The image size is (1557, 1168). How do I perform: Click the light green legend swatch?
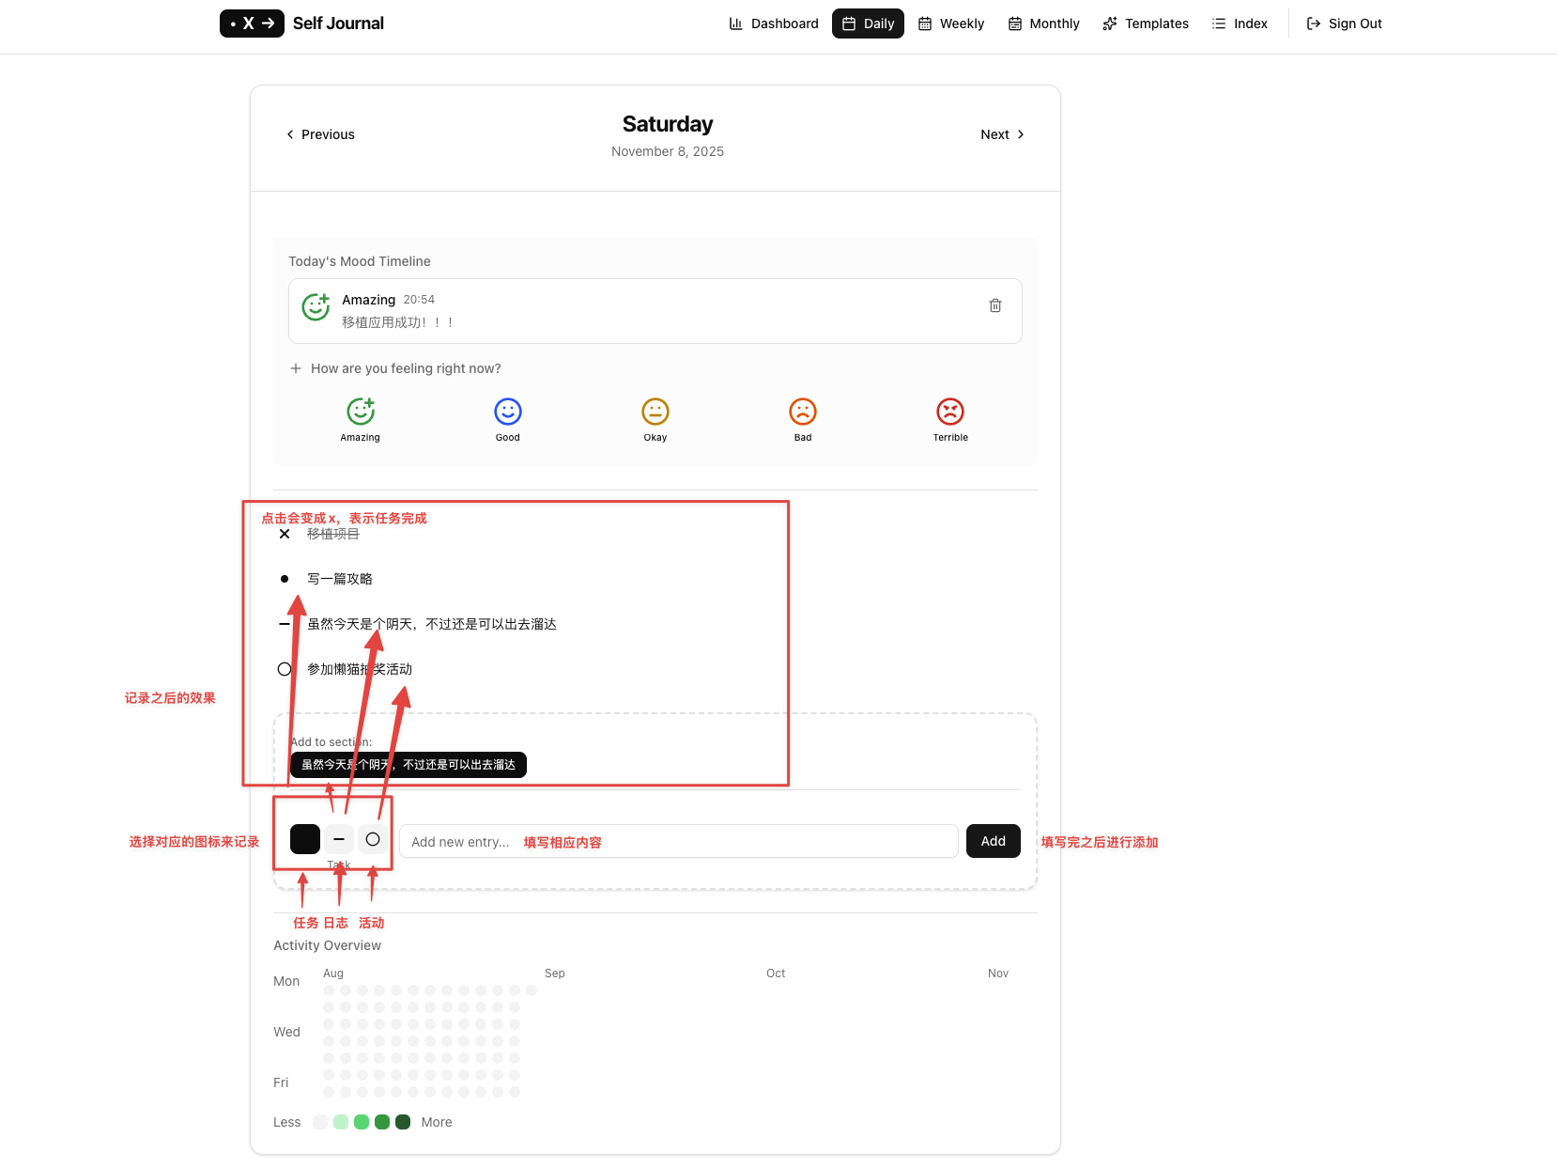point(341,1122)
